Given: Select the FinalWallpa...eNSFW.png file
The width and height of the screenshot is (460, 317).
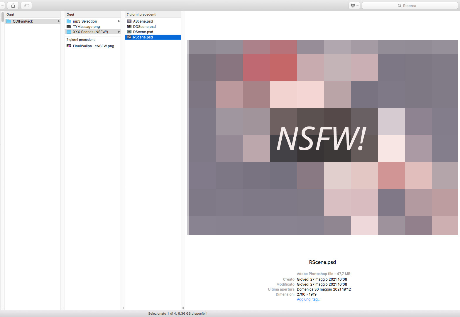Looking at the screenshot, I should coord(93,46).
